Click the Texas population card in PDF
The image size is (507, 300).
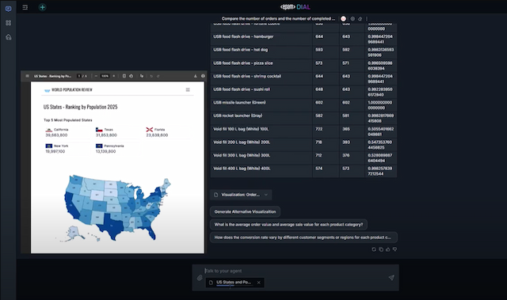[x=117, y=132]
